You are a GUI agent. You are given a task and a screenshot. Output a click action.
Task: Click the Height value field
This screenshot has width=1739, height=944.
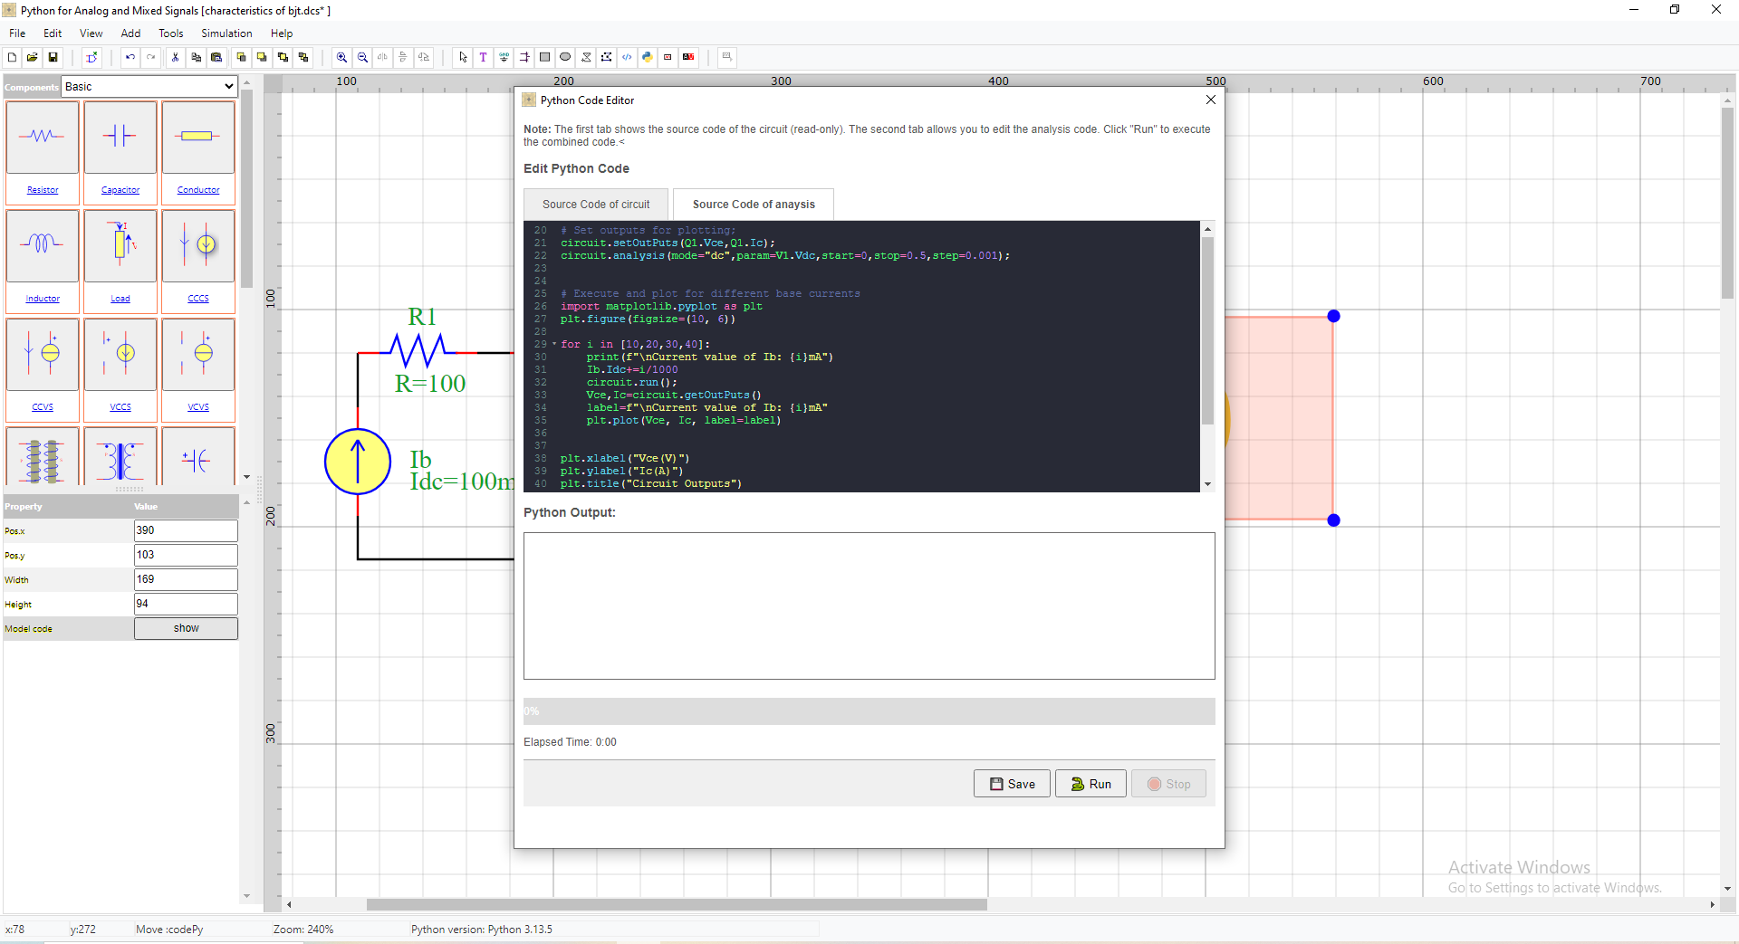(186, 604)
